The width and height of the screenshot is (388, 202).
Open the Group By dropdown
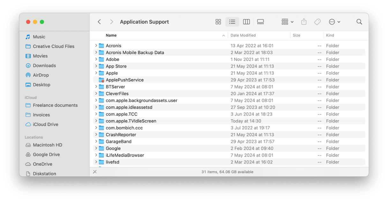tap(287, 22)
